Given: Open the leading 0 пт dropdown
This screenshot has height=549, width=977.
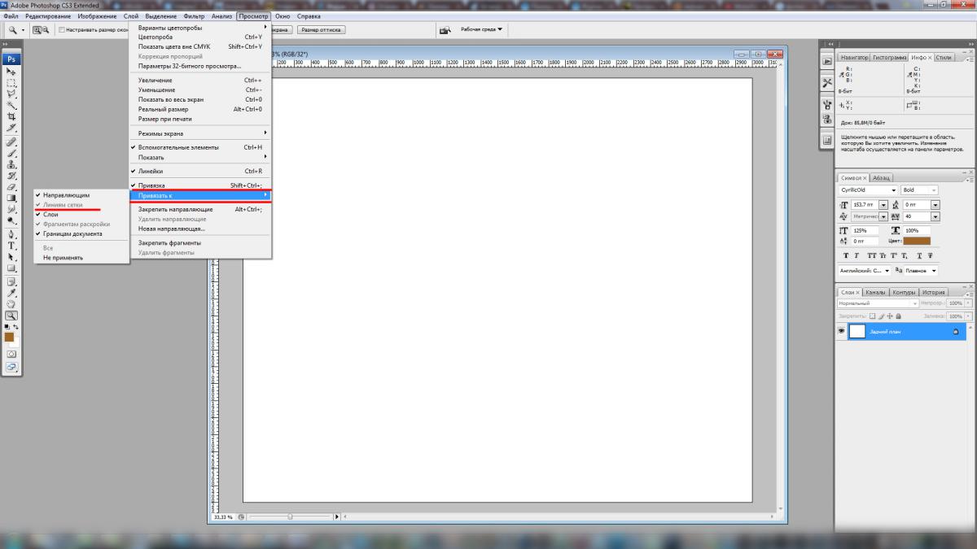Looking at the screenshot, I should pyautogui.click(x=935, y=205).
